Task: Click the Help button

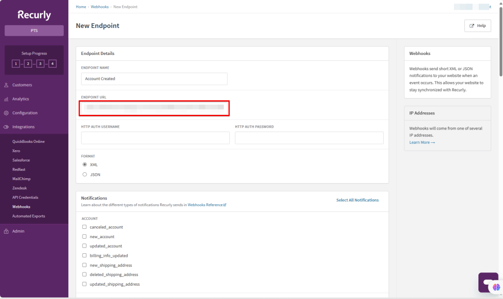Action: pos(477,26)
